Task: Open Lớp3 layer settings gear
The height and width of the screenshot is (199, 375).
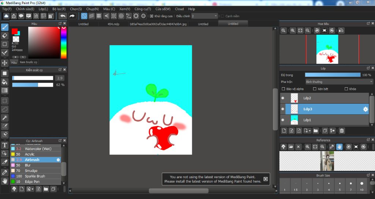Action: (x=366, y=109)
